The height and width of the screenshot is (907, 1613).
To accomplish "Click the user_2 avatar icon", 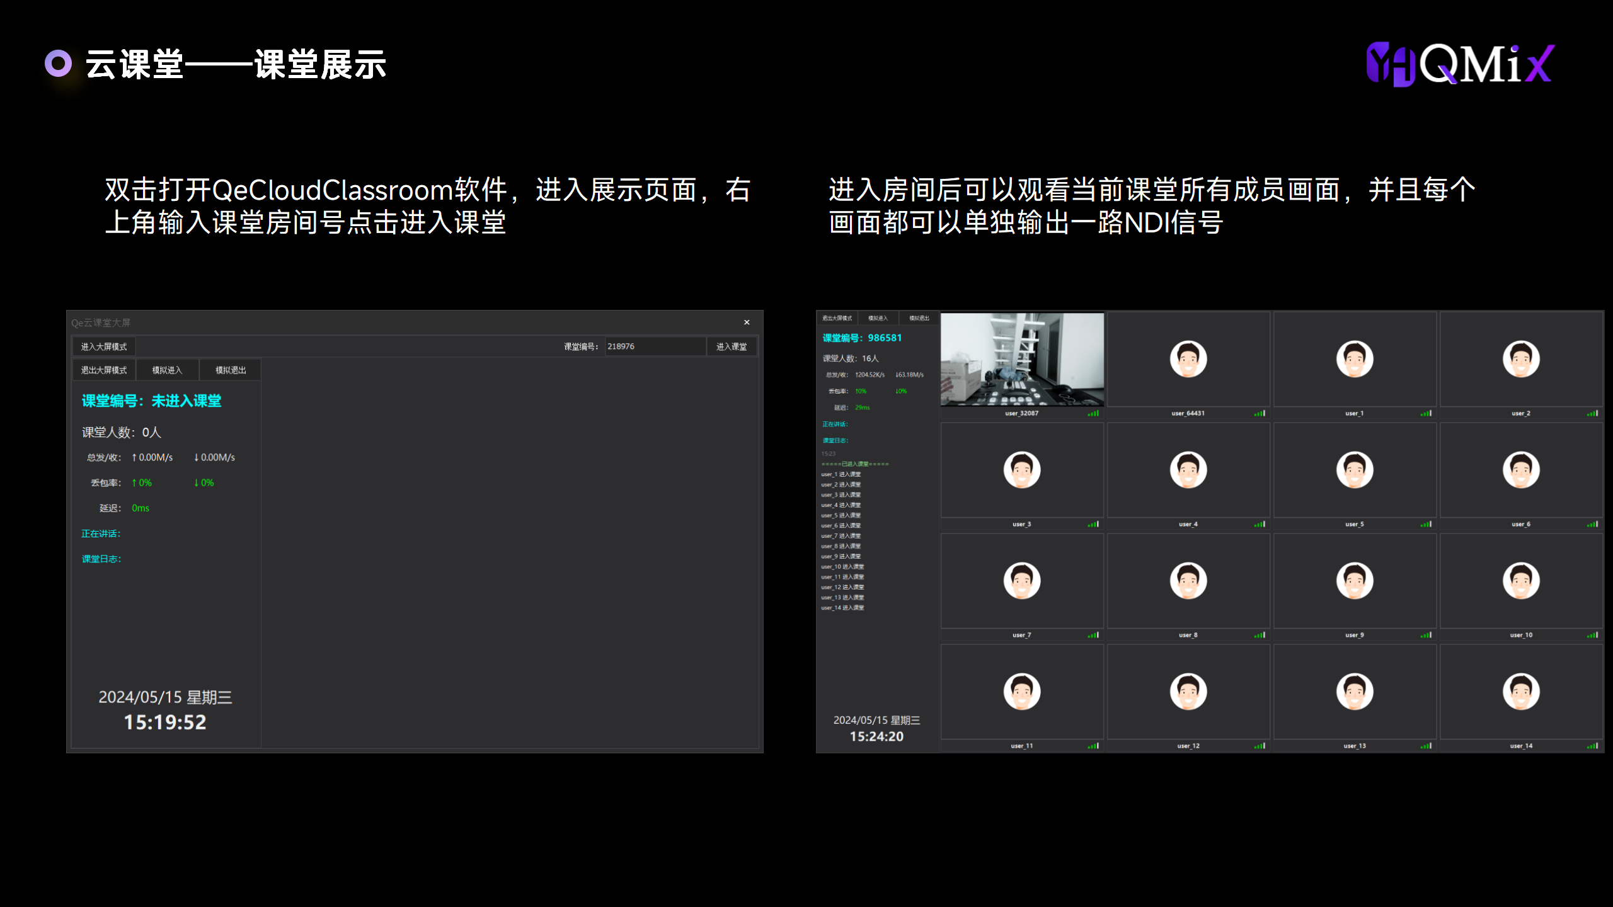I will [x=1521, y=359].
